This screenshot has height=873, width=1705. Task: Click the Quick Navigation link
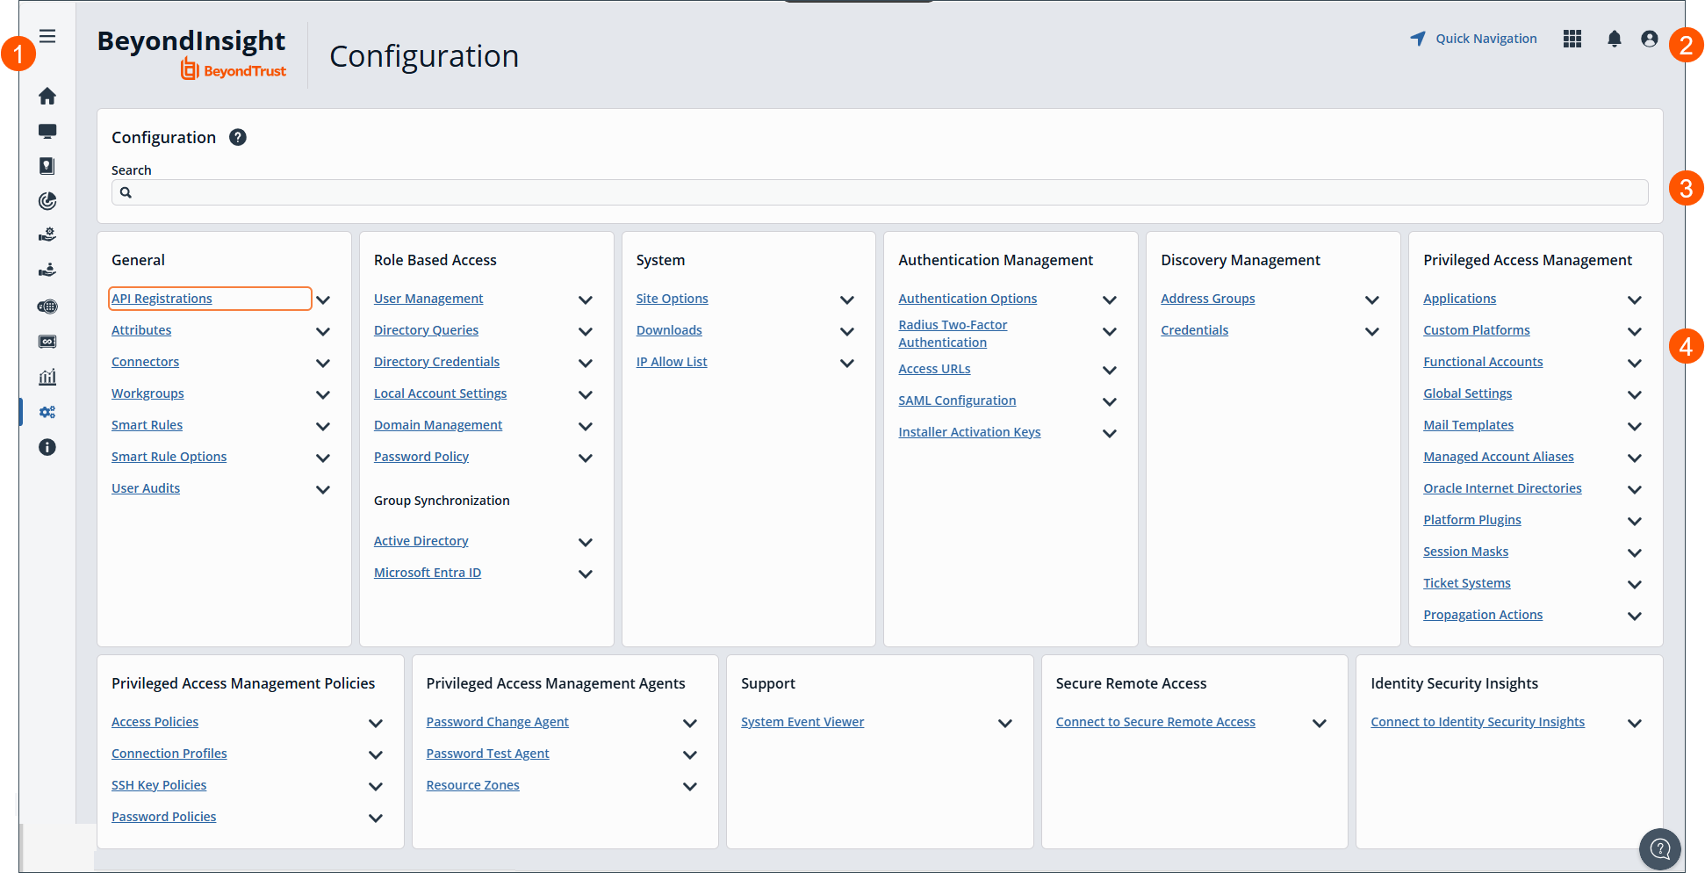1473,39
